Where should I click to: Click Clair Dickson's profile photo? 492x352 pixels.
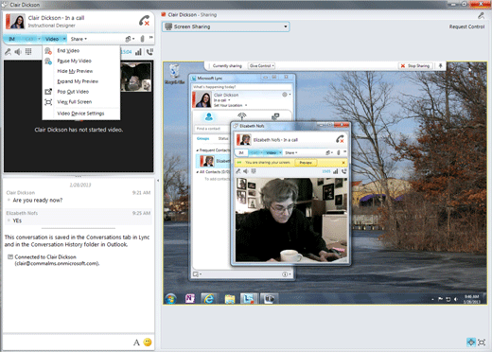(15, 22)
